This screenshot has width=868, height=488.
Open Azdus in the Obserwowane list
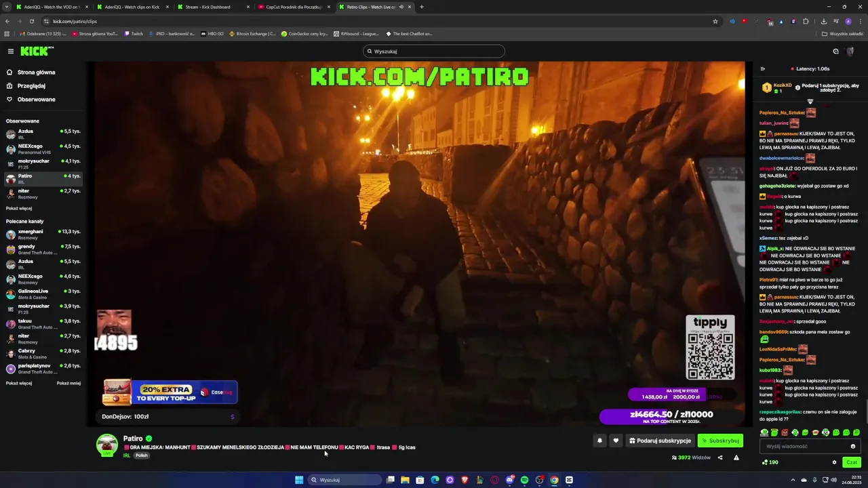43,133
